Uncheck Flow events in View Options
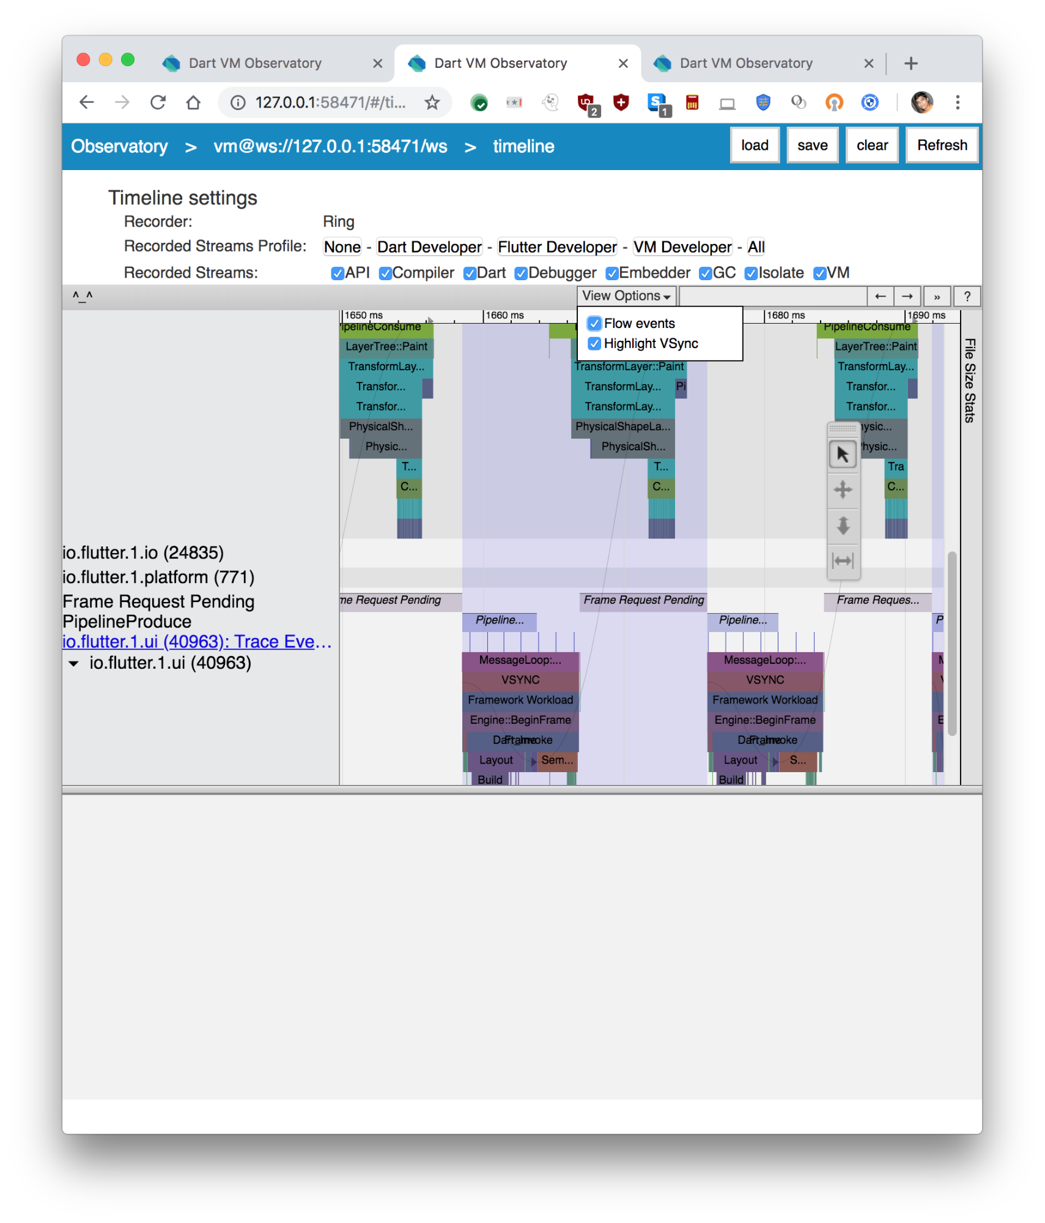Screen dimensions: 1045x1223 point(594,323)
